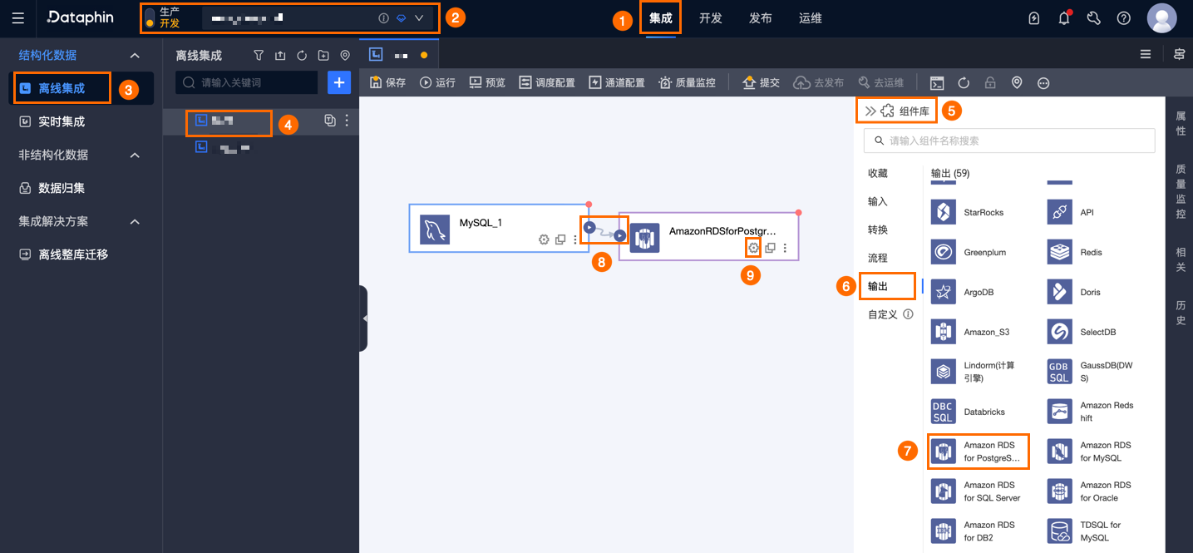Screen dimensions: 1193x553
Task: Click the user avatar
Action: click(1161, 17)
